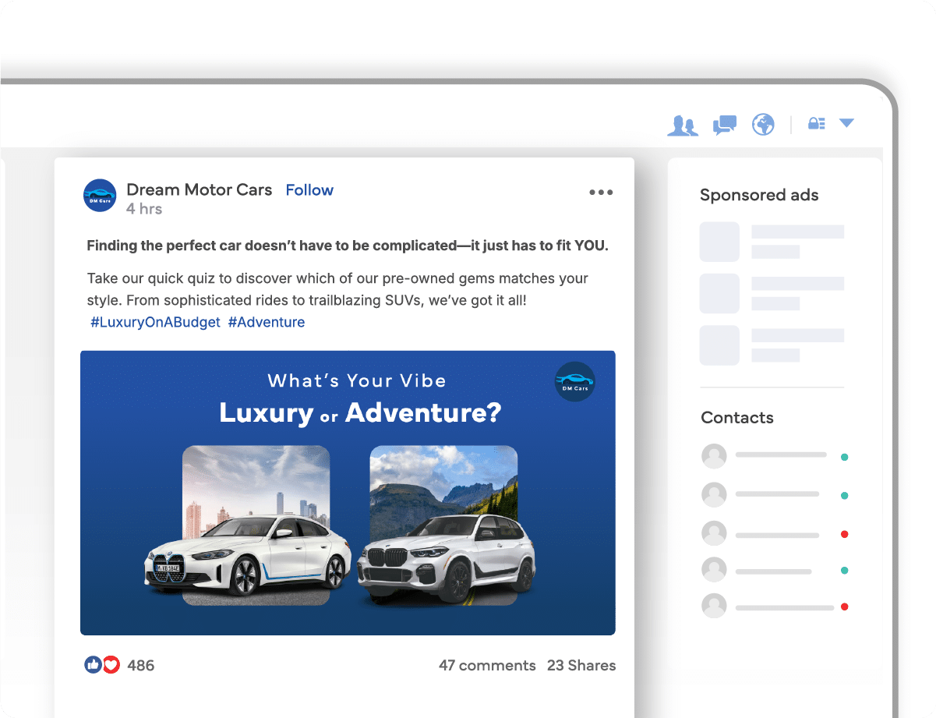936x718 pixels.
Task: Click the Sponsored ads heading
Action: click(x=759, y=195)
